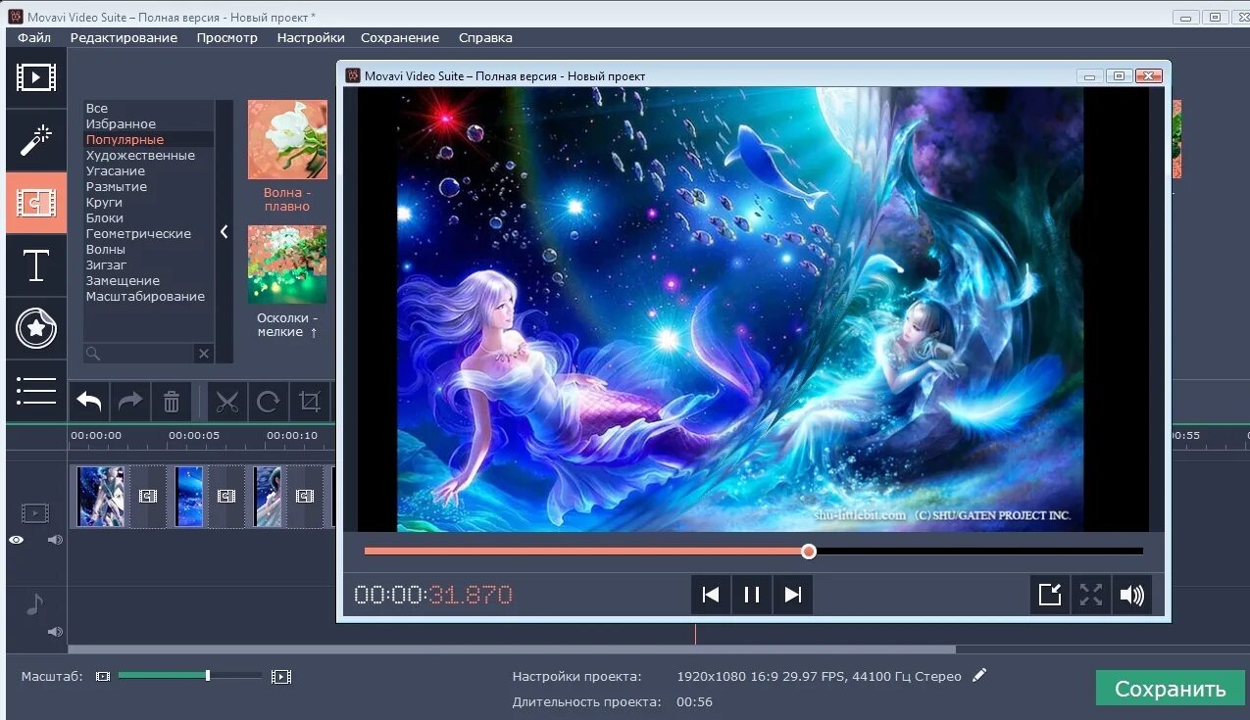Mute the audio track speaker
Image resolution: width=1250 pixels, height=720 pixels.
55,632
